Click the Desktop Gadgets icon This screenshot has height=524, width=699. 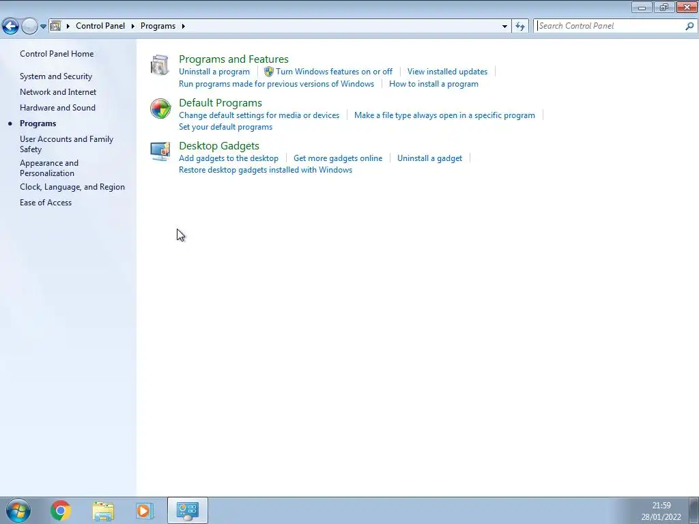point(160,151)
